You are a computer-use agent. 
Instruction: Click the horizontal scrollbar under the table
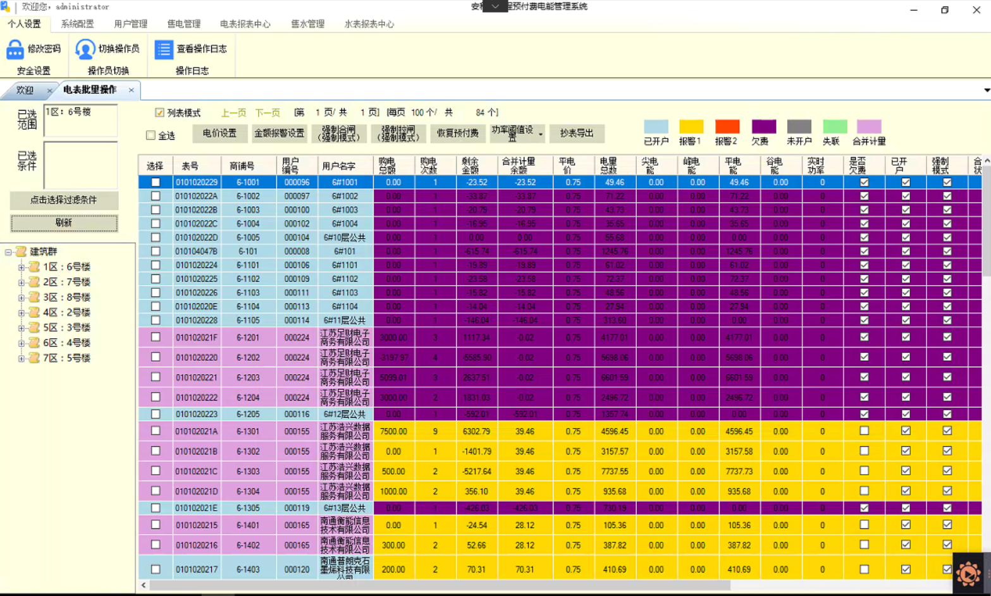coord(440,585)
